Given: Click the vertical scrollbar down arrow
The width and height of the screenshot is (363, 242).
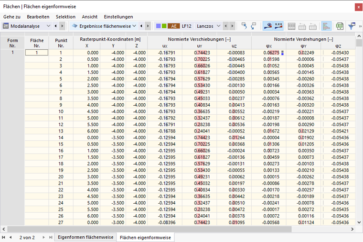Looking at the screenshot, I should tap(359, 222).
